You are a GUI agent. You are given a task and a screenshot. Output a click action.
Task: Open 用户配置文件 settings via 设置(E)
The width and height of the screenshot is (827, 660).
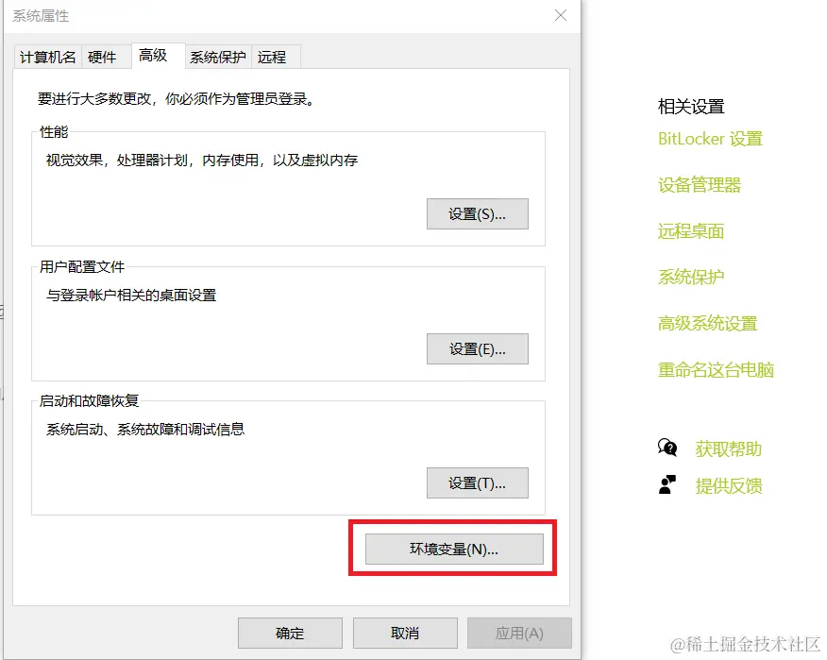coord(477,348)
